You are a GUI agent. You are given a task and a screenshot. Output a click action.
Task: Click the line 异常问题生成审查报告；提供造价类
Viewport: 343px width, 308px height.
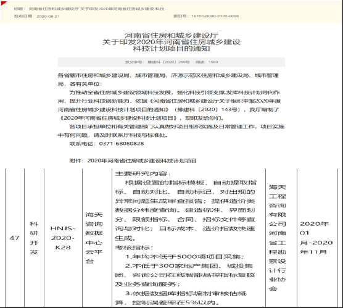coord(185,201)
